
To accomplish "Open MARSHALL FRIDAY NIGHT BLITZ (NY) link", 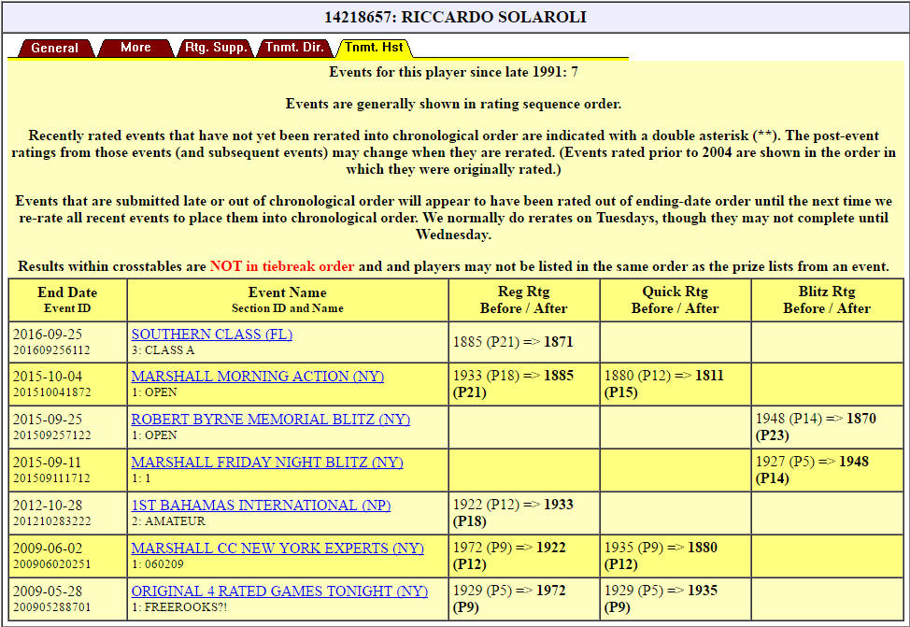I will [267, 463].
